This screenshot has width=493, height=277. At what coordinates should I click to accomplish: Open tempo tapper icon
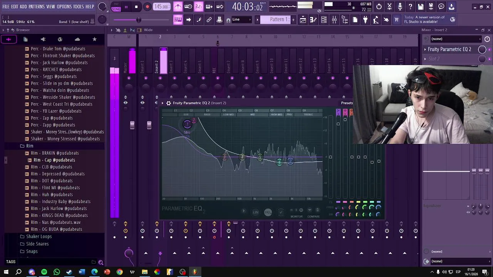click(x=376, y=20)
